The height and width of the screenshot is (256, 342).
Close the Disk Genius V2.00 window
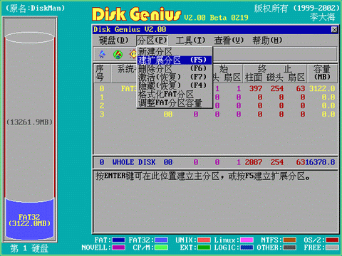coord(334,30)
